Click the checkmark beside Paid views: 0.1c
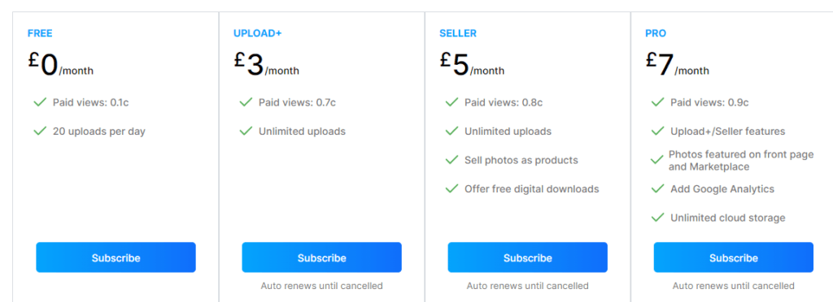The height and width of the screenshot is (302, 833). point(40,102)
